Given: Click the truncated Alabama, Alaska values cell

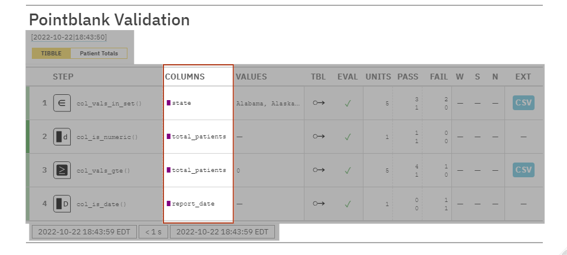Looking at the screenshot, I should tap(267, 103).
